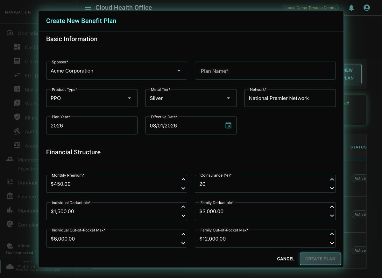Click the Monitoring bar chart icon

pos(10,210)
